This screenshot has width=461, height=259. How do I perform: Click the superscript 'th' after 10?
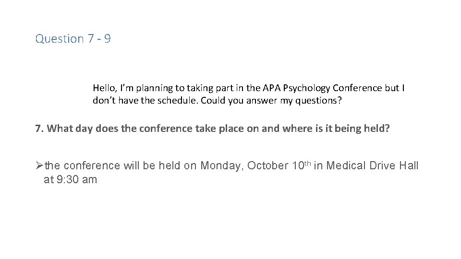(x=307, y=163)
